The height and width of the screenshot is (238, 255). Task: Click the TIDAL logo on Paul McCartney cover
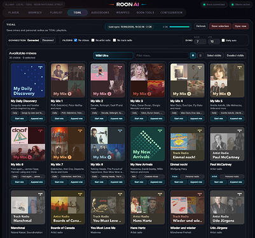[x=239, y=131]
